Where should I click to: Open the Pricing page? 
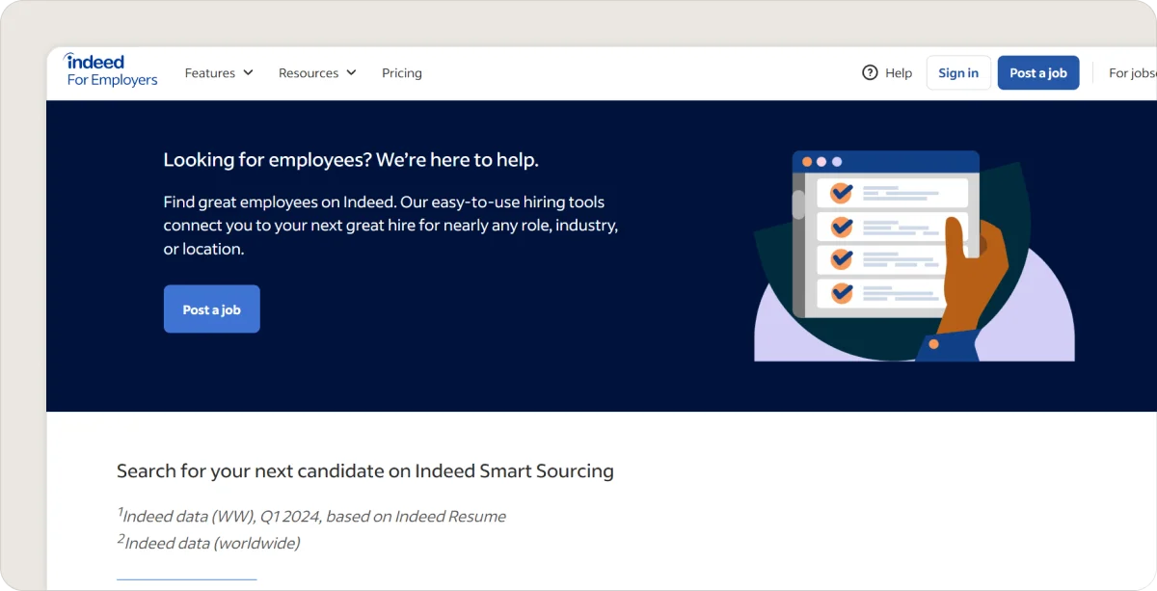point(402,72)
